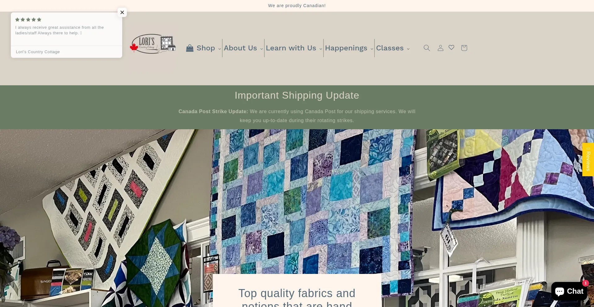Click the Lori's Country Cottage review source link

click(38, 52)
